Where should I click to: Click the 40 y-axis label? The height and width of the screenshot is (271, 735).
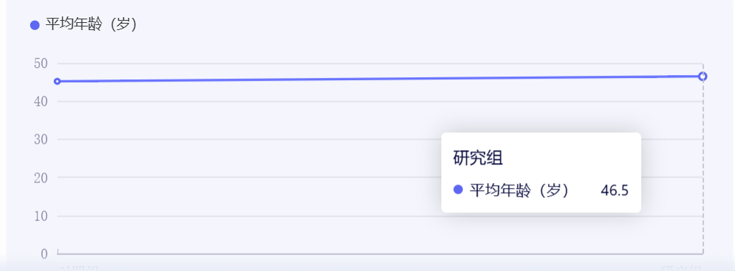(x=42, y=101)
